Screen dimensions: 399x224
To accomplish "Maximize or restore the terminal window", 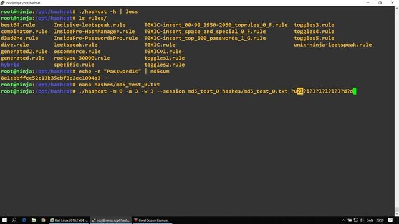I will [380, 2].
